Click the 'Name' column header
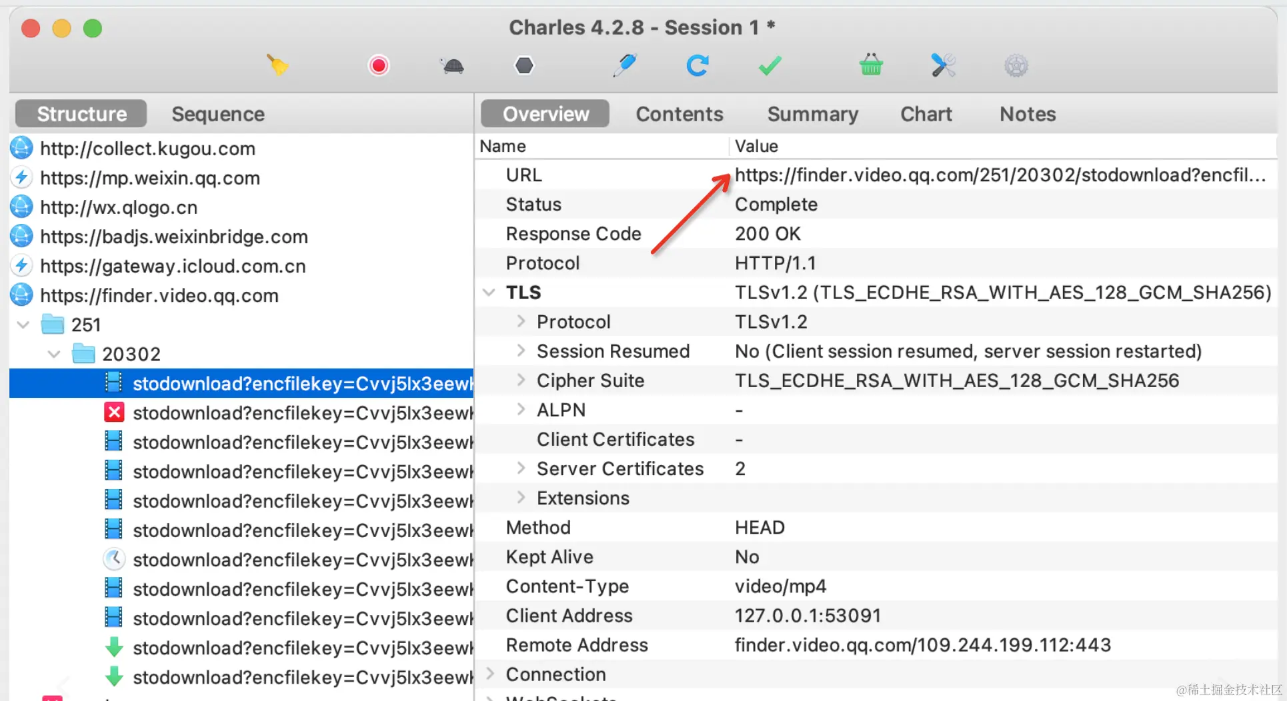 pos(503,146)
